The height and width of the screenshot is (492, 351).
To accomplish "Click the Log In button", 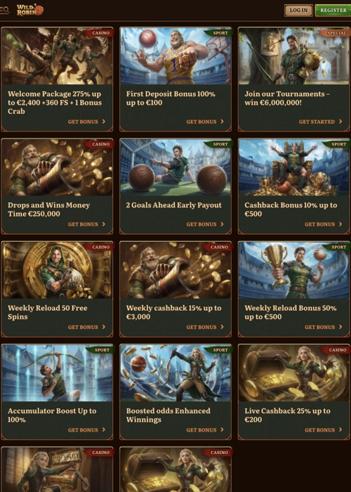I will pyautogui.click(x=298, y=11).
